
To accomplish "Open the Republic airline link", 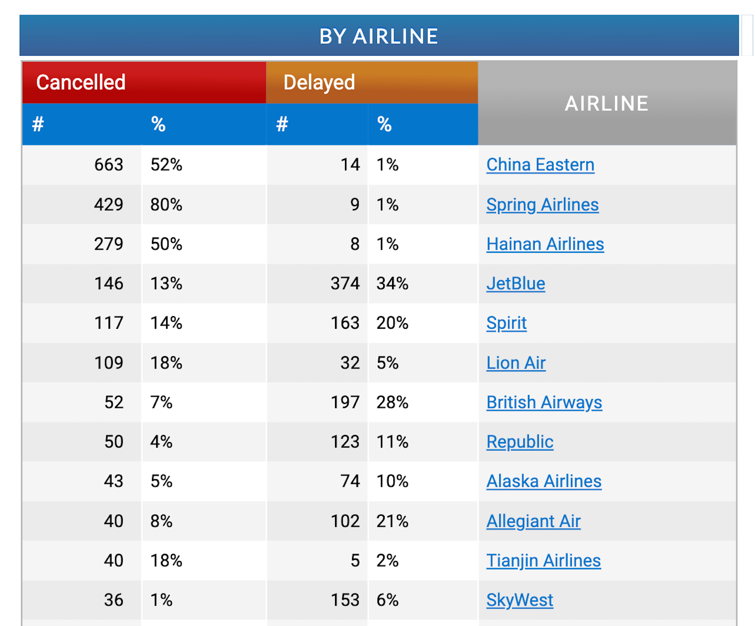I will pos(520,442).
